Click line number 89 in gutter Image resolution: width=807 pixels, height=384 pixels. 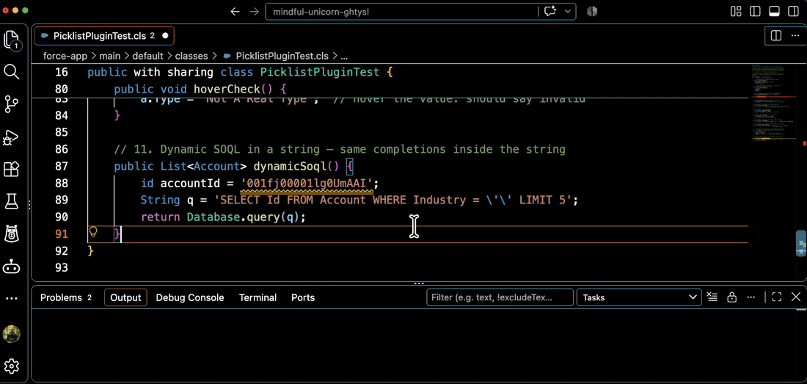[61, 200]
